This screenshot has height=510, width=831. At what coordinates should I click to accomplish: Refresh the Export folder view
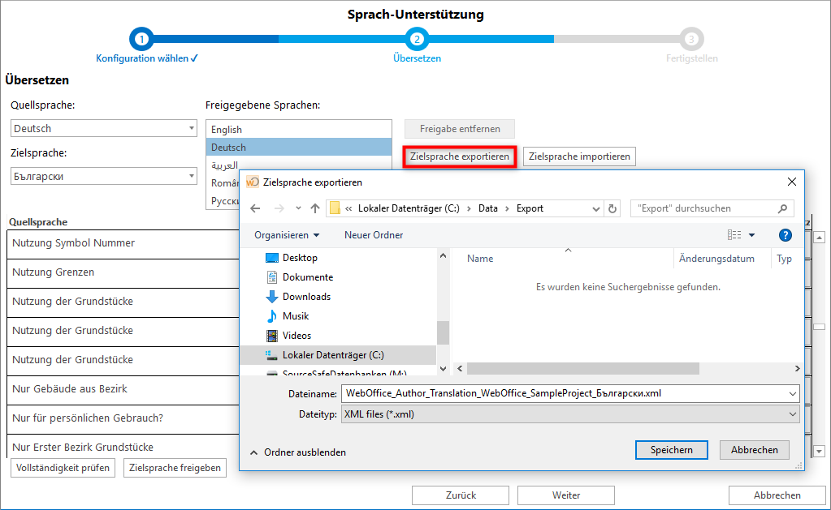click(612, 208)
